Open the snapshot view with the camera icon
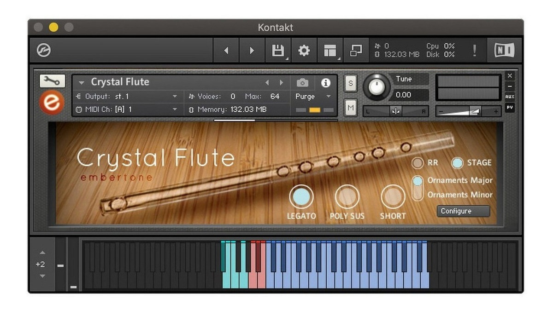 pyautogui.click(x=302, y=83)
